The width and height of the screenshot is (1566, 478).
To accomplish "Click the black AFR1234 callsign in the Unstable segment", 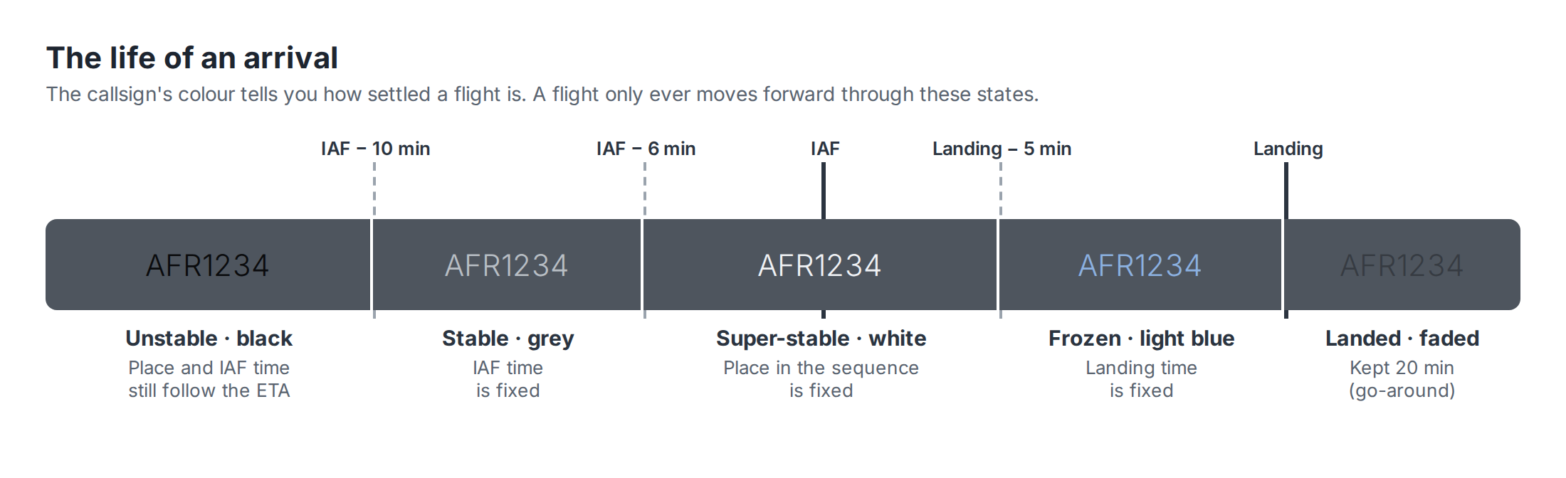I will tap(208, 266).
